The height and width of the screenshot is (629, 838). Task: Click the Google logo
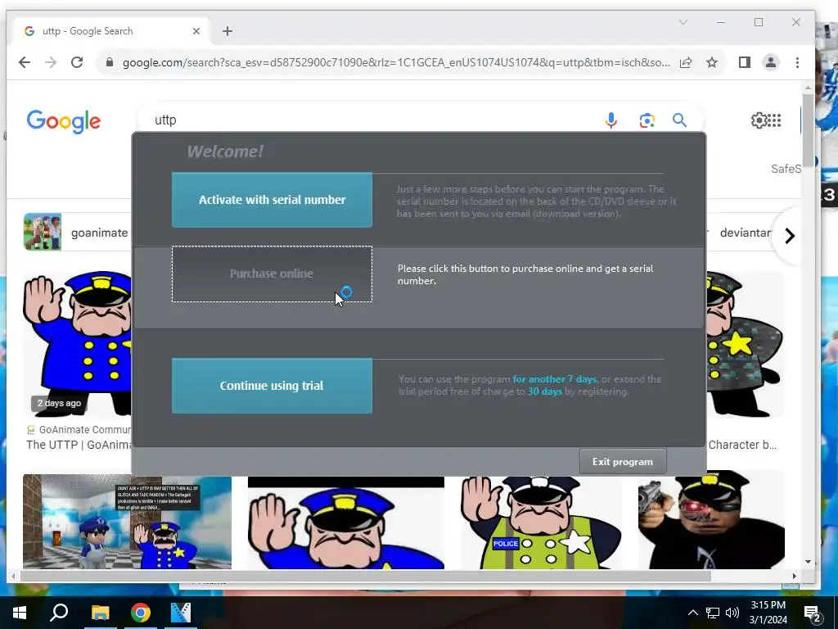point(64,121)
